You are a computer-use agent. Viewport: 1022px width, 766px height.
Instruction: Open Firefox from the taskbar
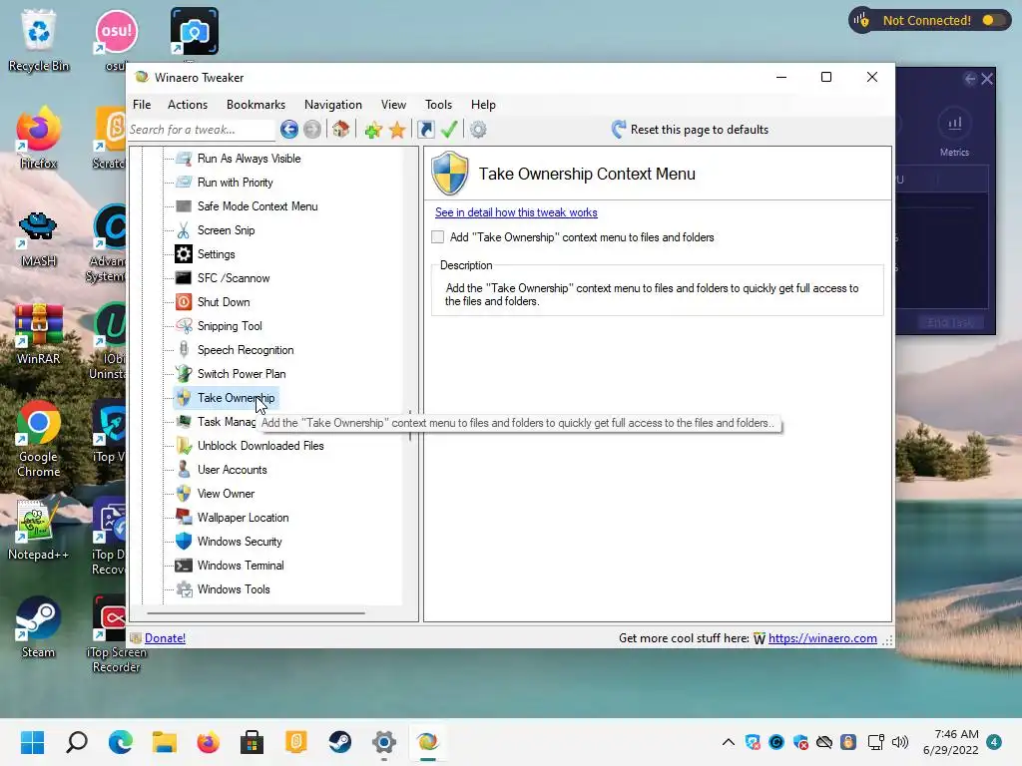(x=208, y=742)
